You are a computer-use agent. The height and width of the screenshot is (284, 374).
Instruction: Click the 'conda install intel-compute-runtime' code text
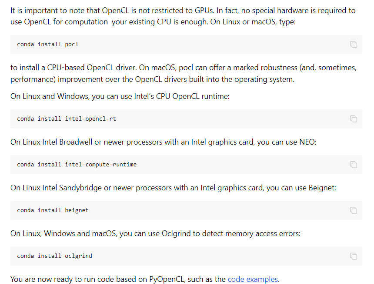77,165
